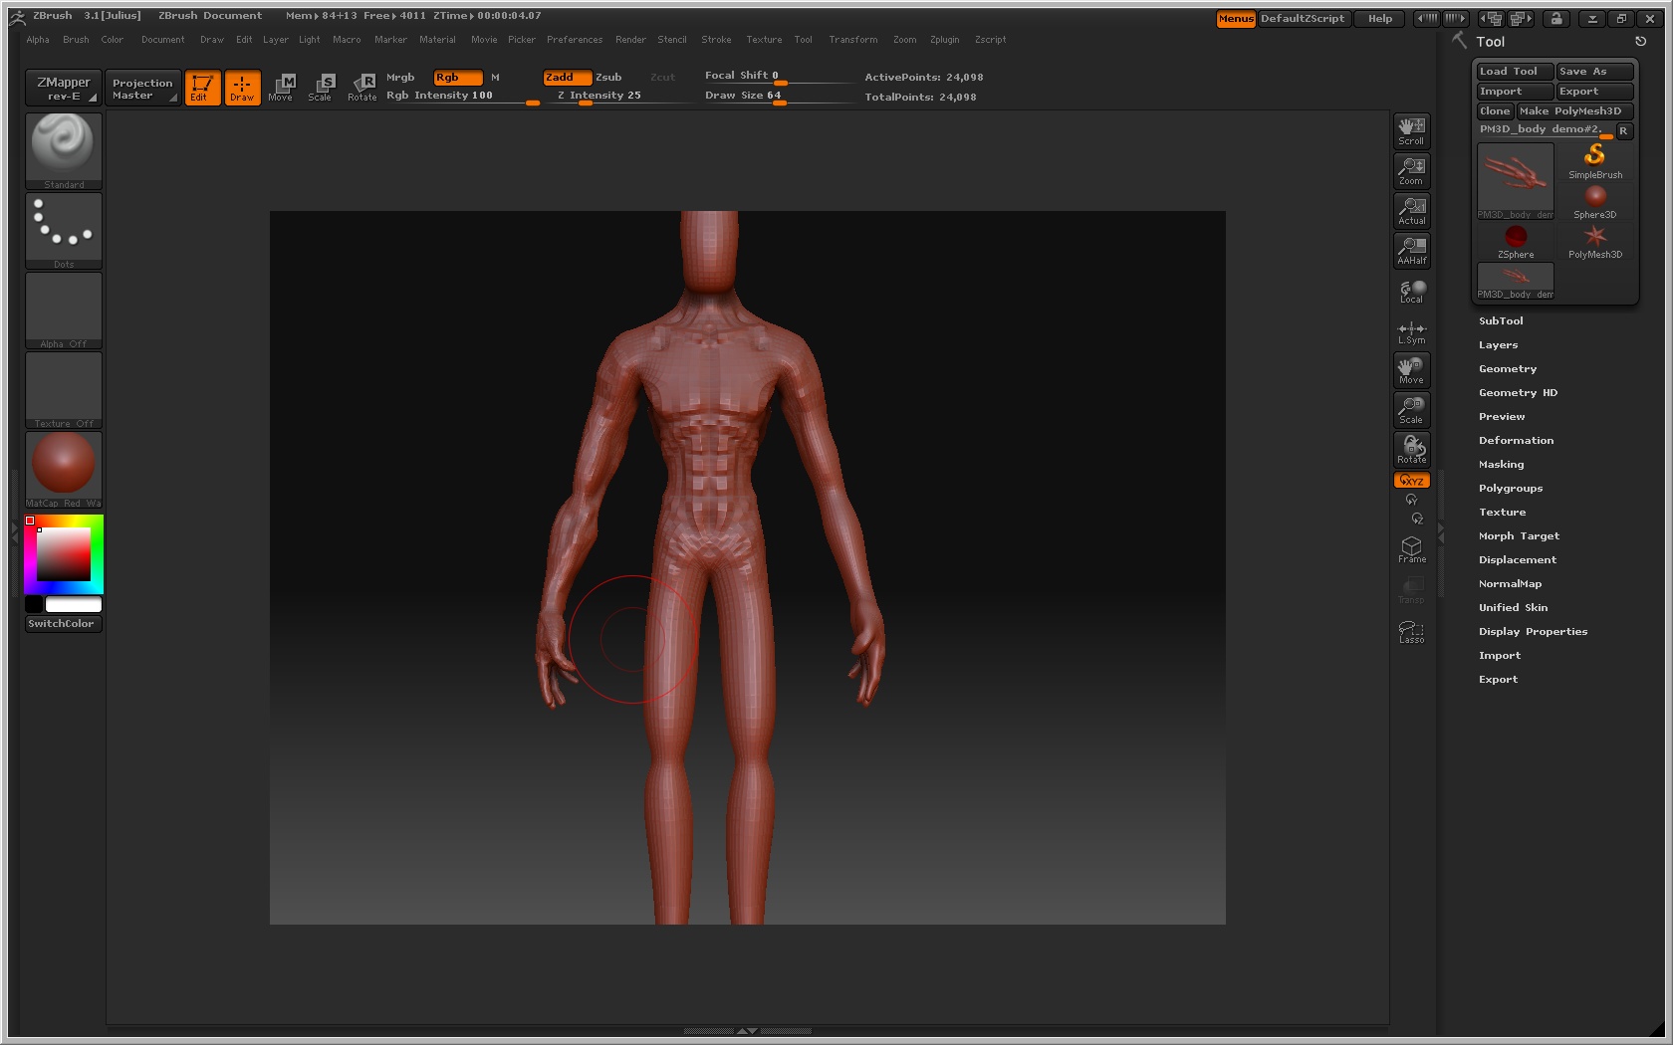Select the SimpleBrush tool icon
Screen dimensions: 1673x1045
coord(1594,160)
